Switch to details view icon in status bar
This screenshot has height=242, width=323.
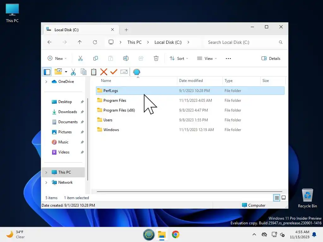(277, 198)
